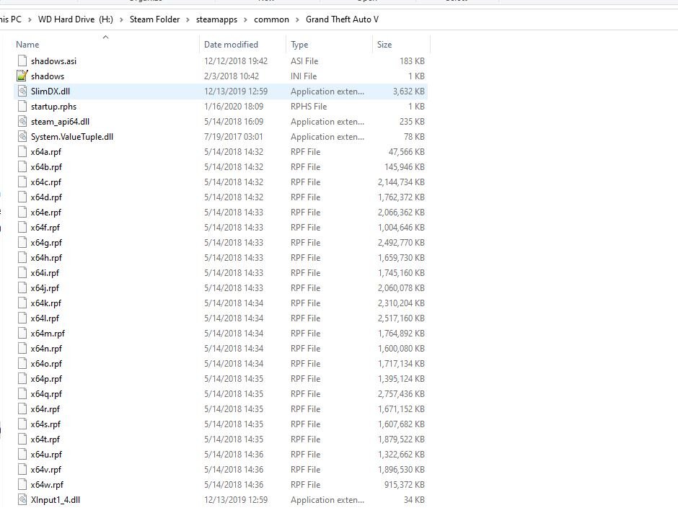Viewport: 678px width, 518px height.
Task: Expand the chevron after common breadcrumb
Action: pyautogui.click(x=298, y=19)
